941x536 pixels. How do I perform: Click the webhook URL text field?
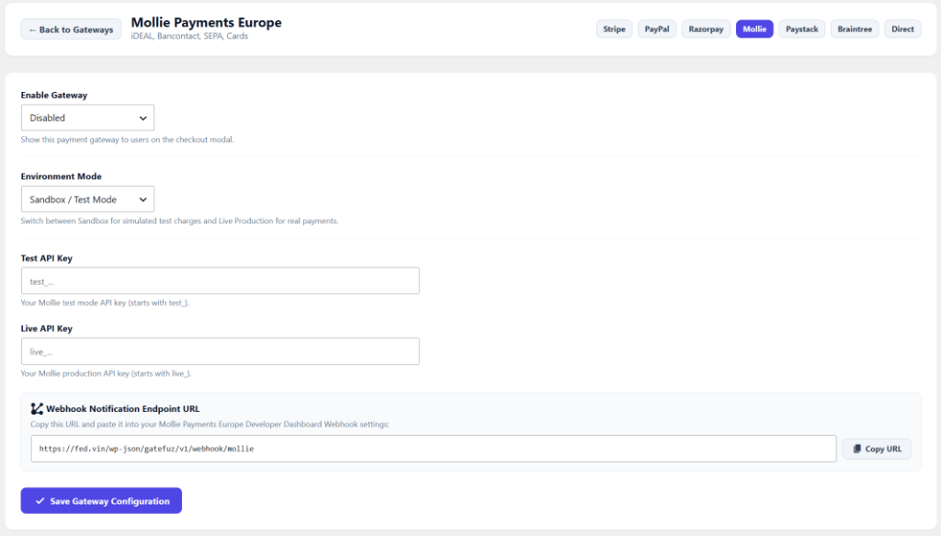434,449
